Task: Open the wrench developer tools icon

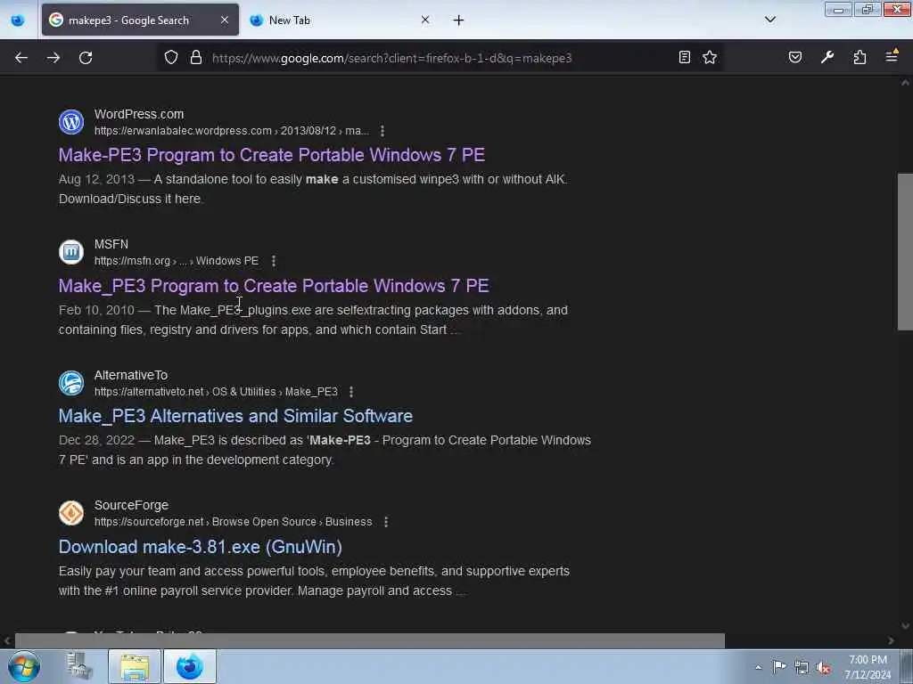Action: pos(827,57)
